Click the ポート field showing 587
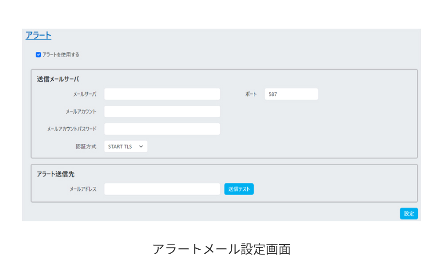This screenshot has height=275, width=443. click(x=291, y=94)
